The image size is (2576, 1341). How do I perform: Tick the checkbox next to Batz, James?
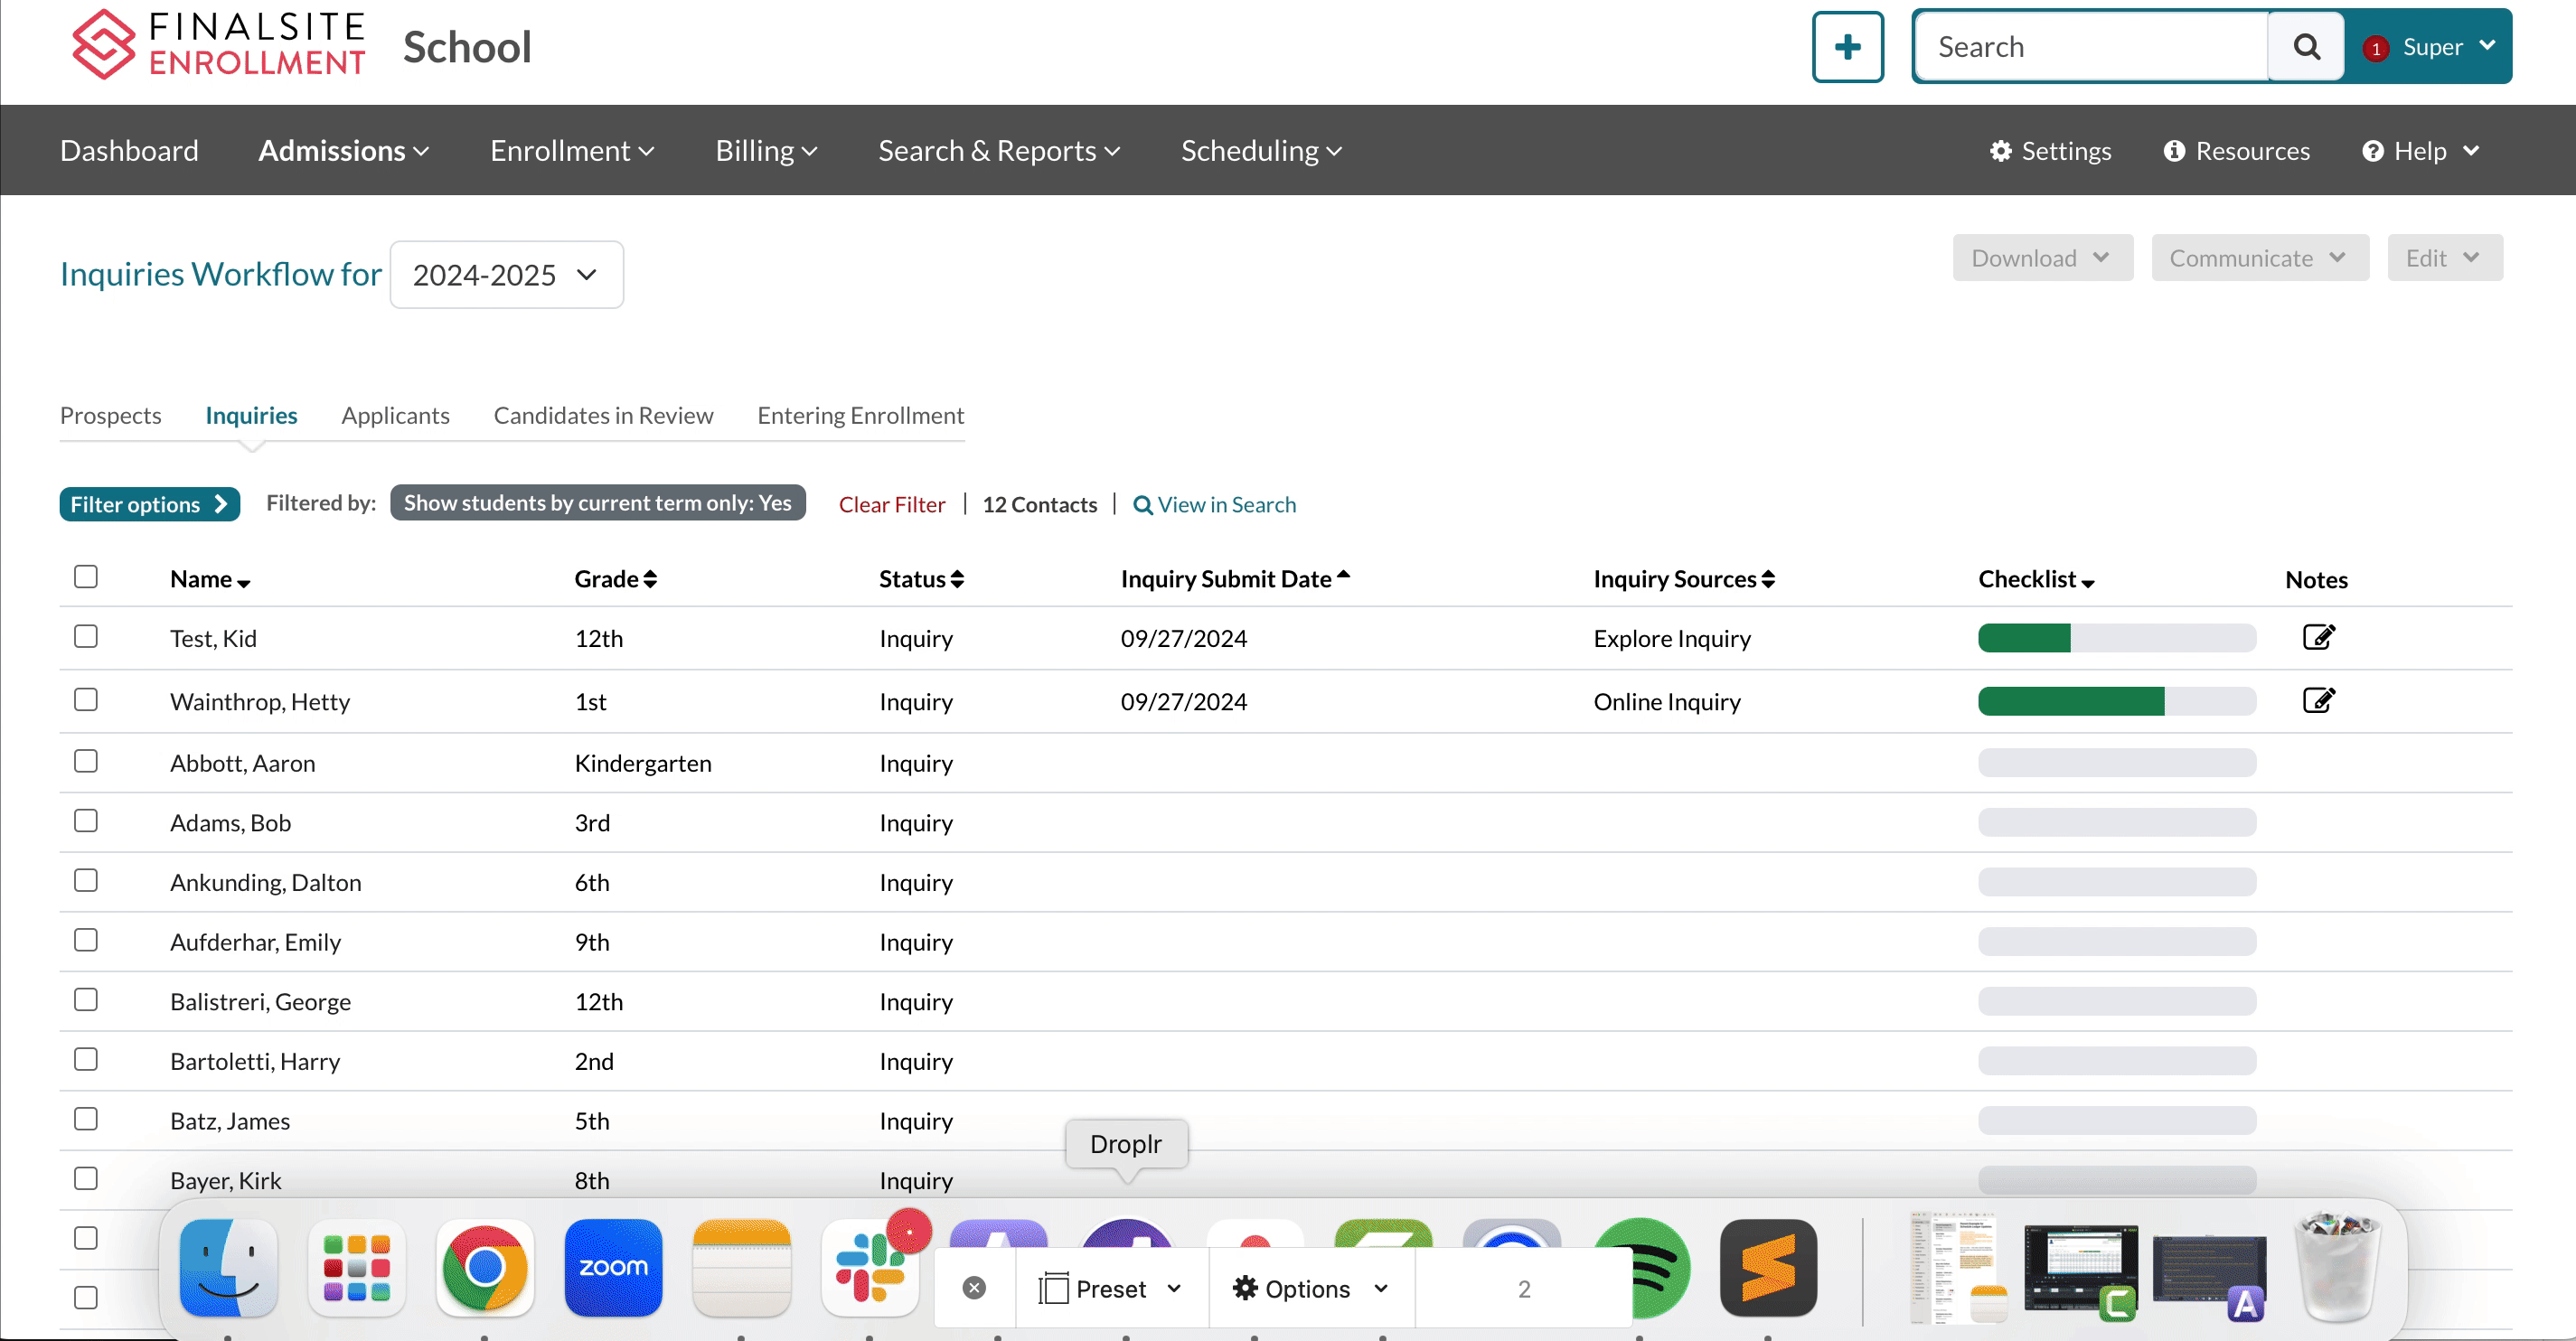(x=86, y=1119)
